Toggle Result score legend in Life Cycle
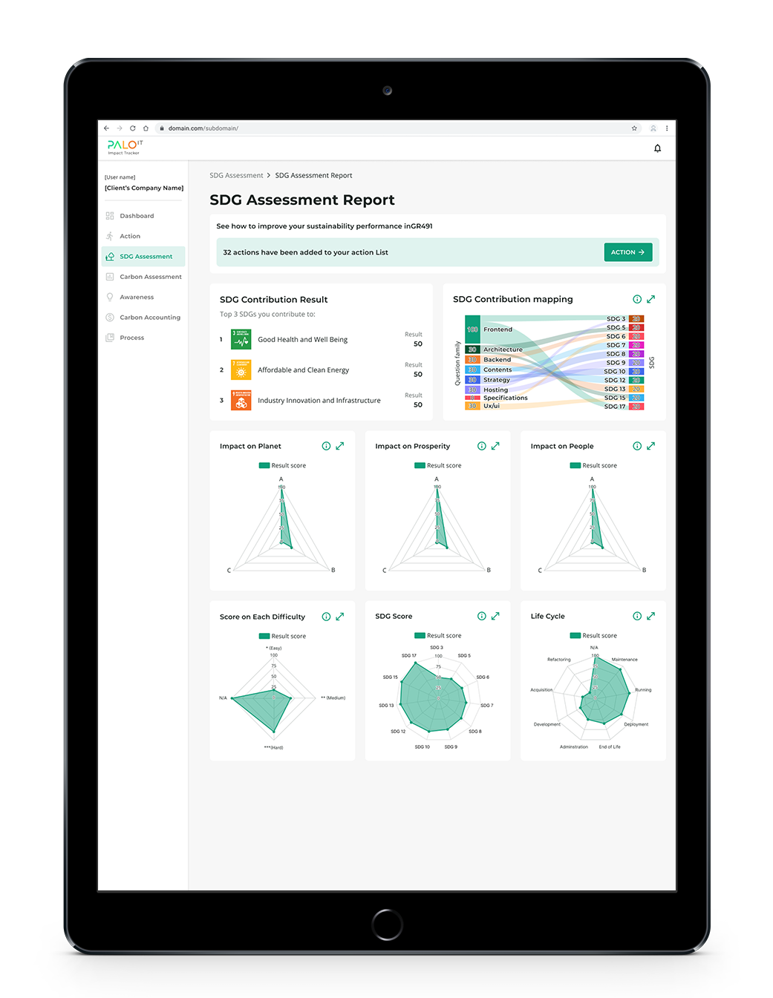The image size is (773, 998). coord(593,636)
